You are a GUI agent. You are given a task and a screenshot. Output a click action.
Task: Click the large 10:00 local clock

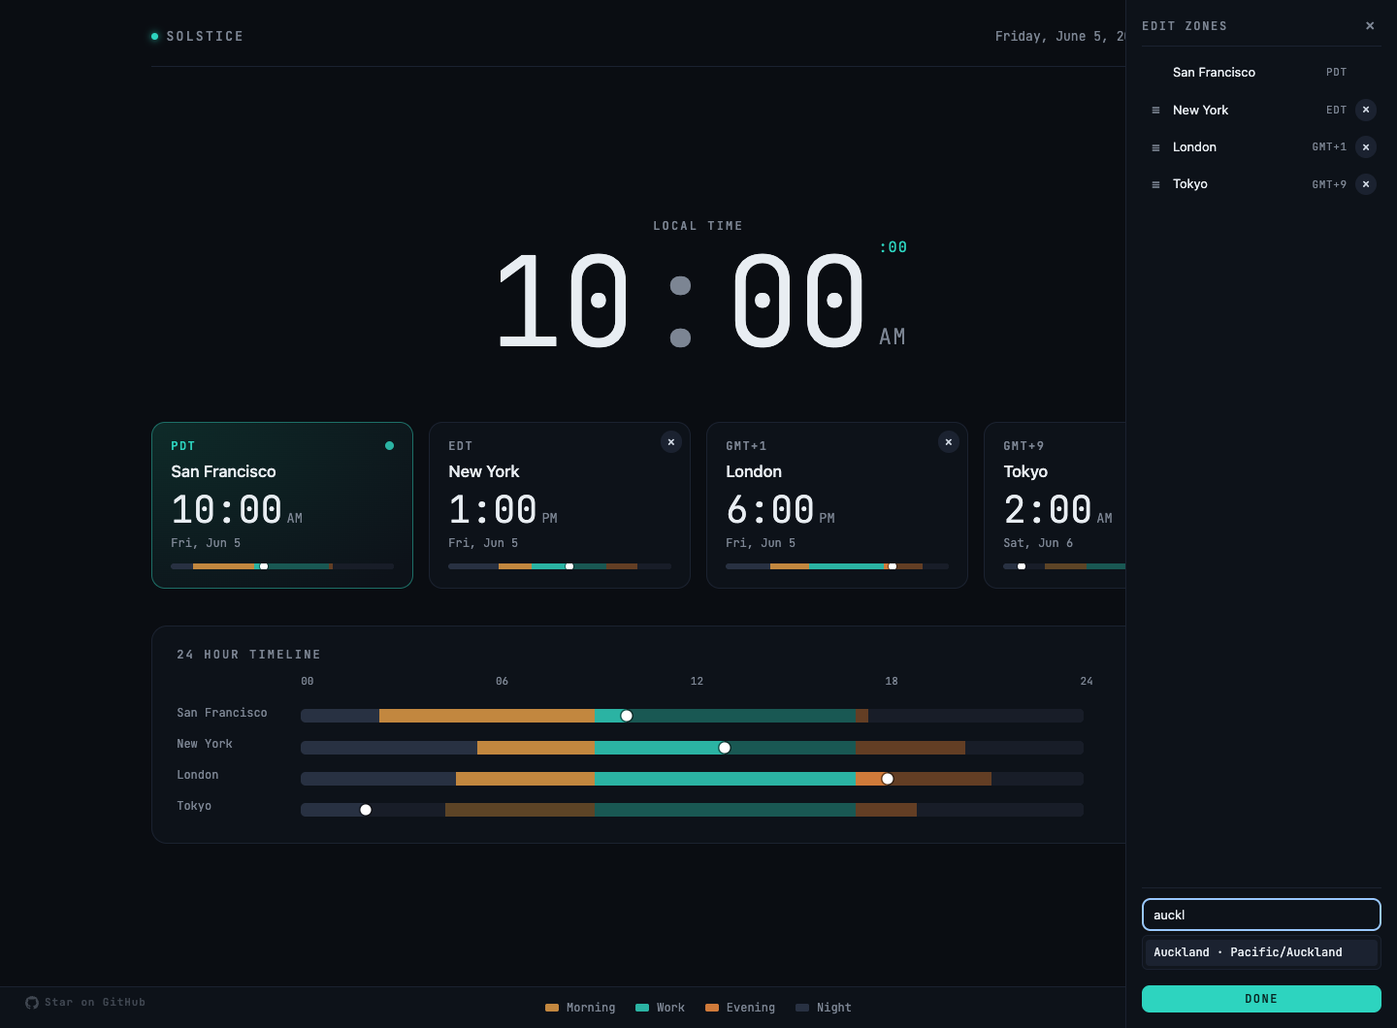680,301
